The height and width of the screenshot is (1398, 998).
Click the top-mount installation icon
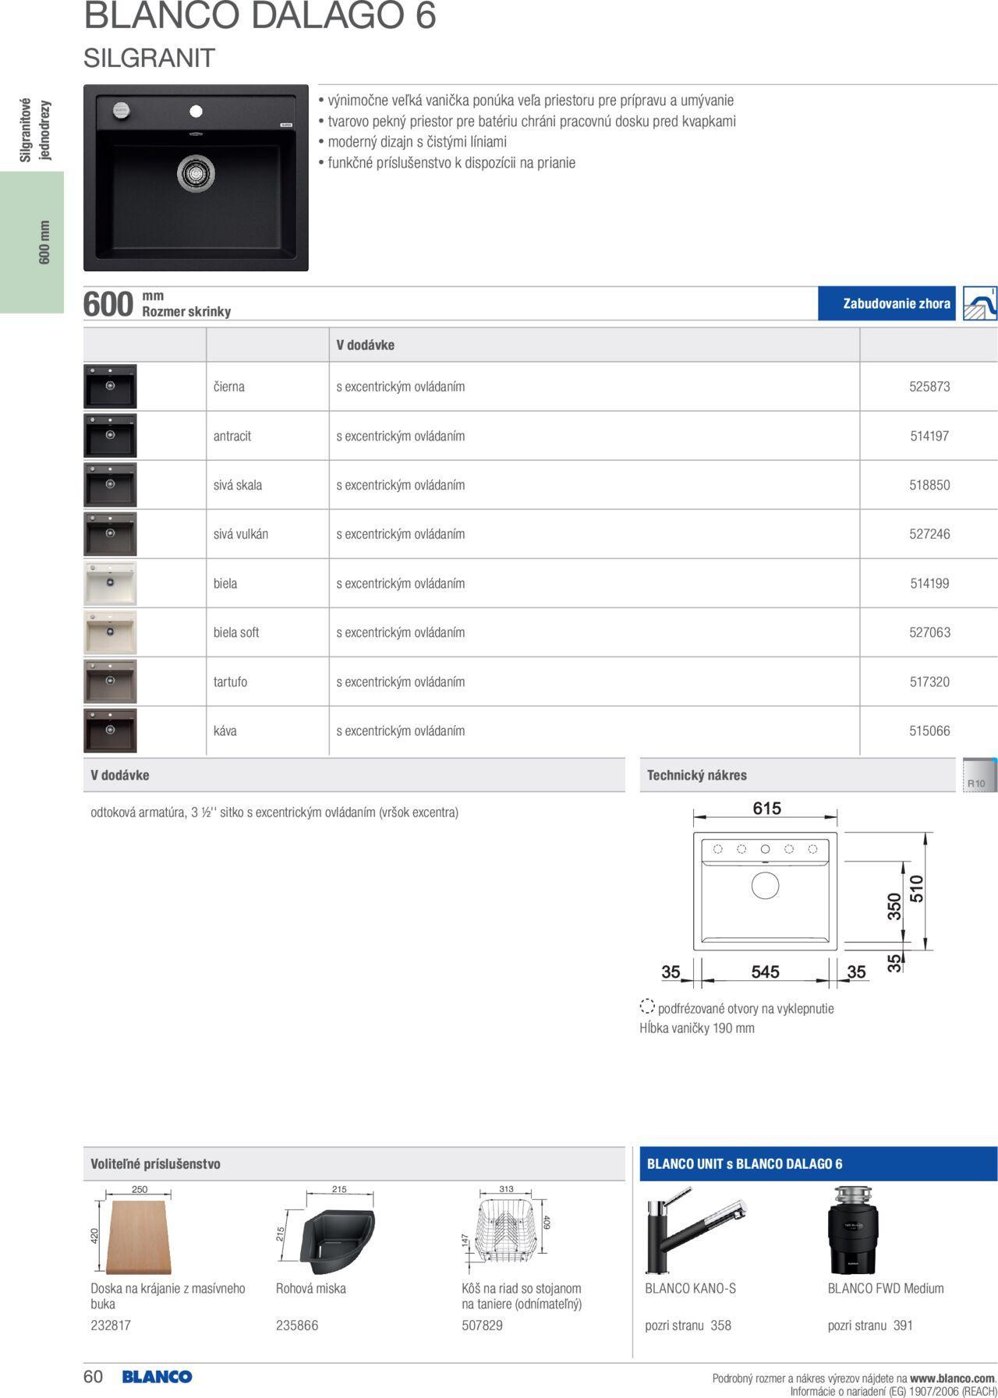979,303
